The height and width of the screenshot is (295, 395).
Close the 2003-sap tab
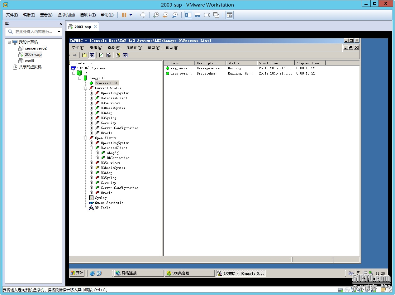(95, 27)
